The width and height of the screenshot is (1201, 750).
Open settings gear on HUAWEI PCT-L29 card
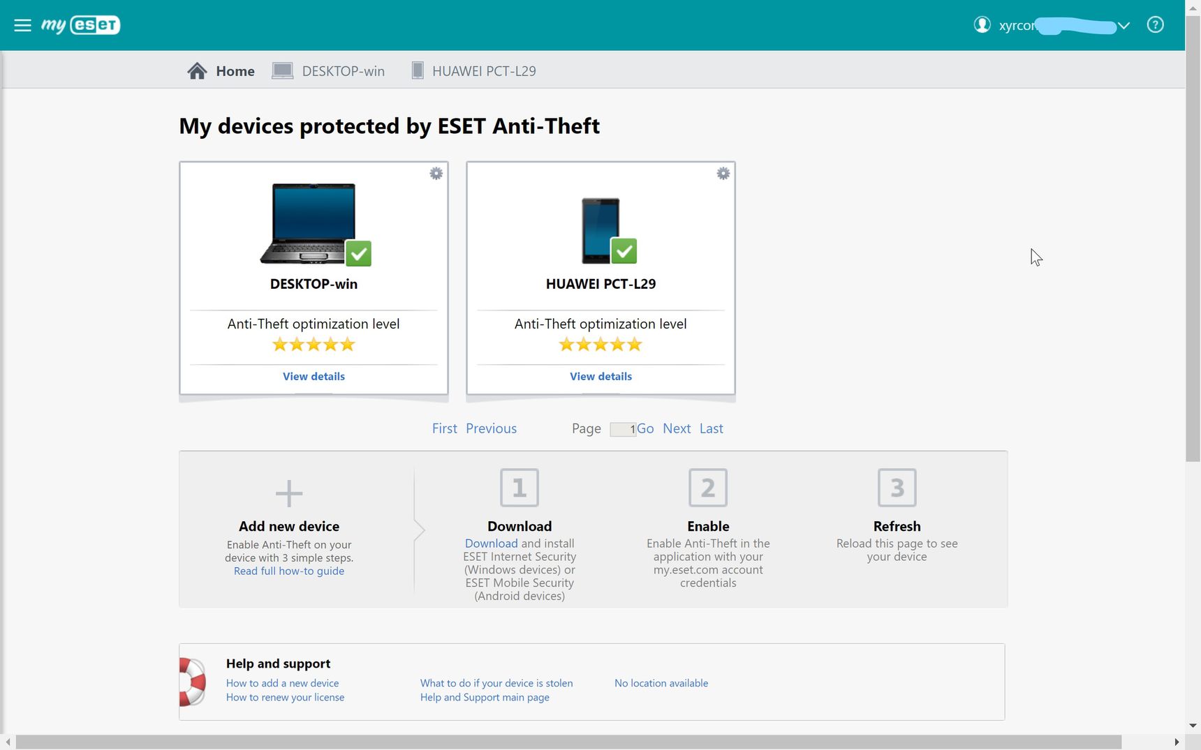pyautogui.click(x=723, y=173)
